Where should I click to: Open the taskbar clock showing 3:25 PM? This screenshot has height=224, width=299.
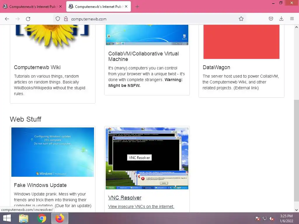(x=286, y=218)
